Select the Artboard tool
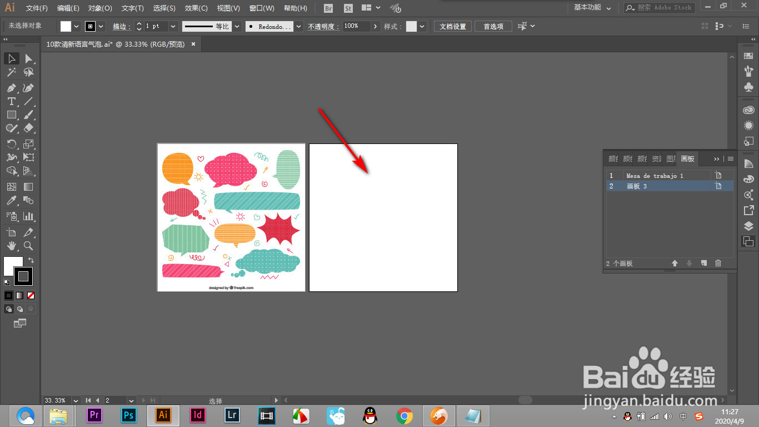Image resolution: width=759 pixels, height=427 pixels. coord(11,232)
